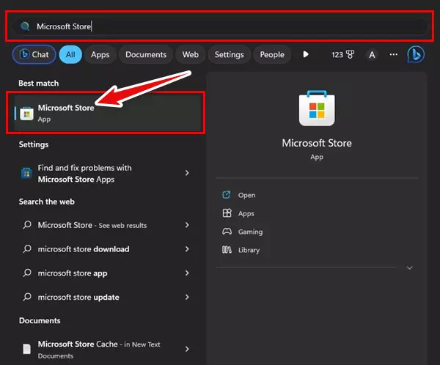Switch to the Apps filter tab
Viewport: 440px width, 365px height.
(100, 54)
